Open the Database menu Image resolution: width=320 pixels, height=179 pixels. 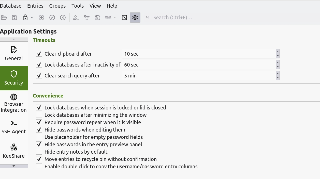(x=11, y=6)
